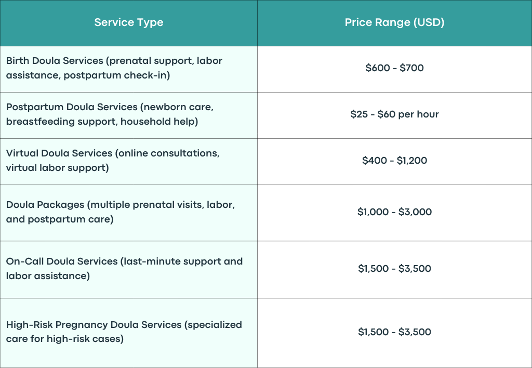Click the "and postpartum care)" text line

click(x=60, y=219)
